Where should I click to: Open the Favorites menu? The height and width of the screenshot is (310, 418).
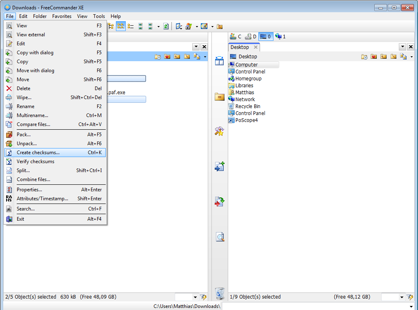(x=62, y=16)
